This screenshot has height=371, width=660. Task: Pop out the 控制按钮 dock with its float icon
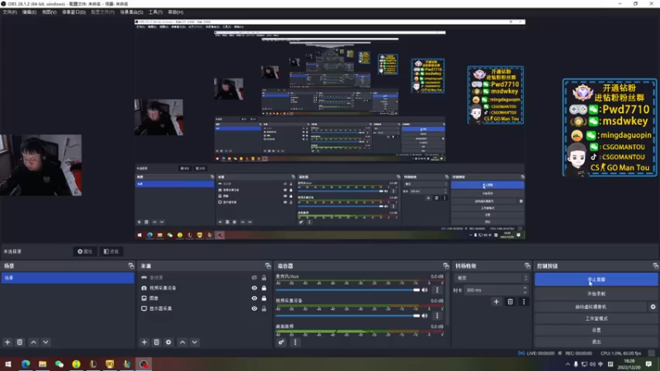coord(655,265)
